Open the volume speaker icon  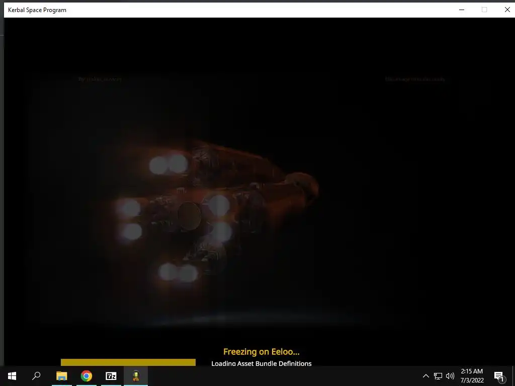[x=450, y=376]
